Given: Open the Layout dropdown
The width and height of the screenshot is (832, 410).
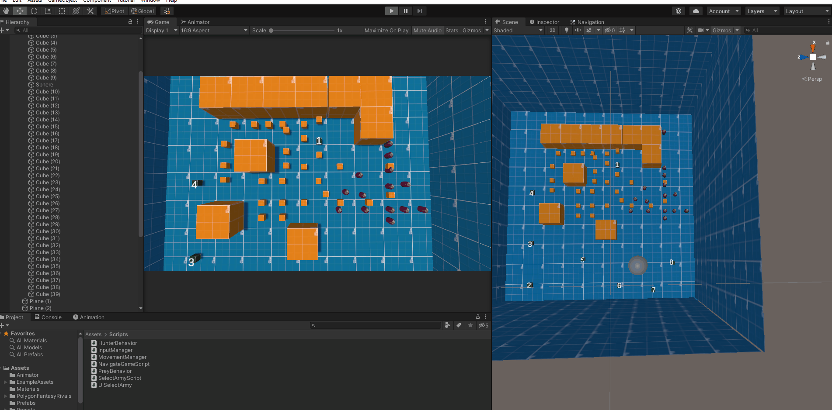Looking at the screenshot, I should coord(807,11).
